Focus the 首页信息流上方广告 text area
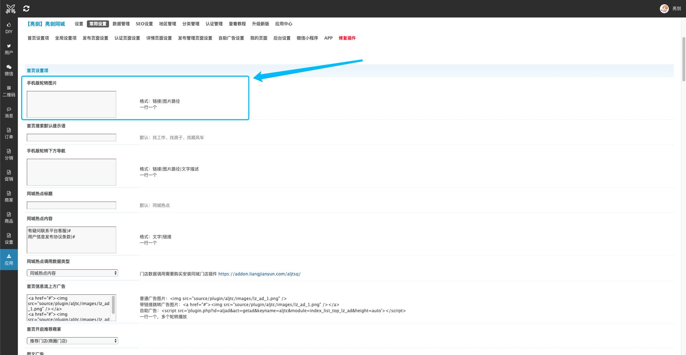 pyautogui.click(x=71, y=308)
